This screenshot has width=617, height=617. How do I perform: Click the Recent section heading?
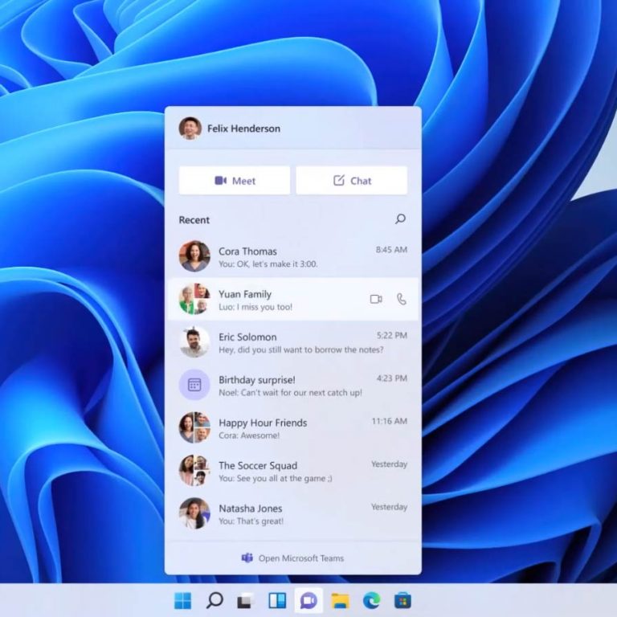[194, 220]
